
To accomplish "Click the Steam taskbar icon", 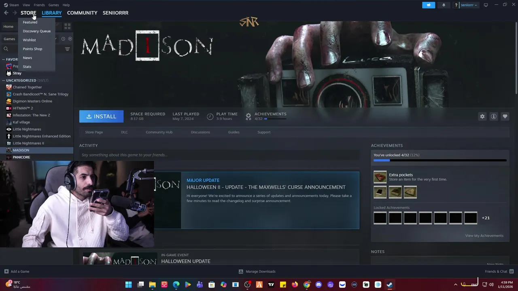I will [x=389, y=285].
